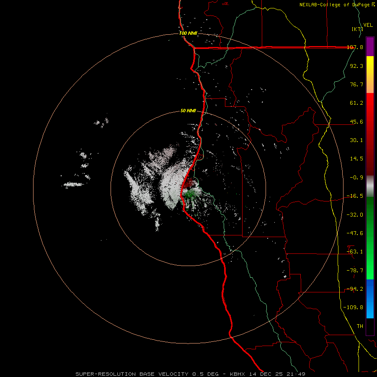377x377 pixels.
Task: Click the -47.6 legend value
Action: 355,233
